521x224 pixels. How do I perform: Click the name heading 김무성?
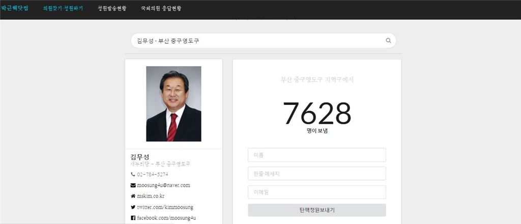coord(140,157)
